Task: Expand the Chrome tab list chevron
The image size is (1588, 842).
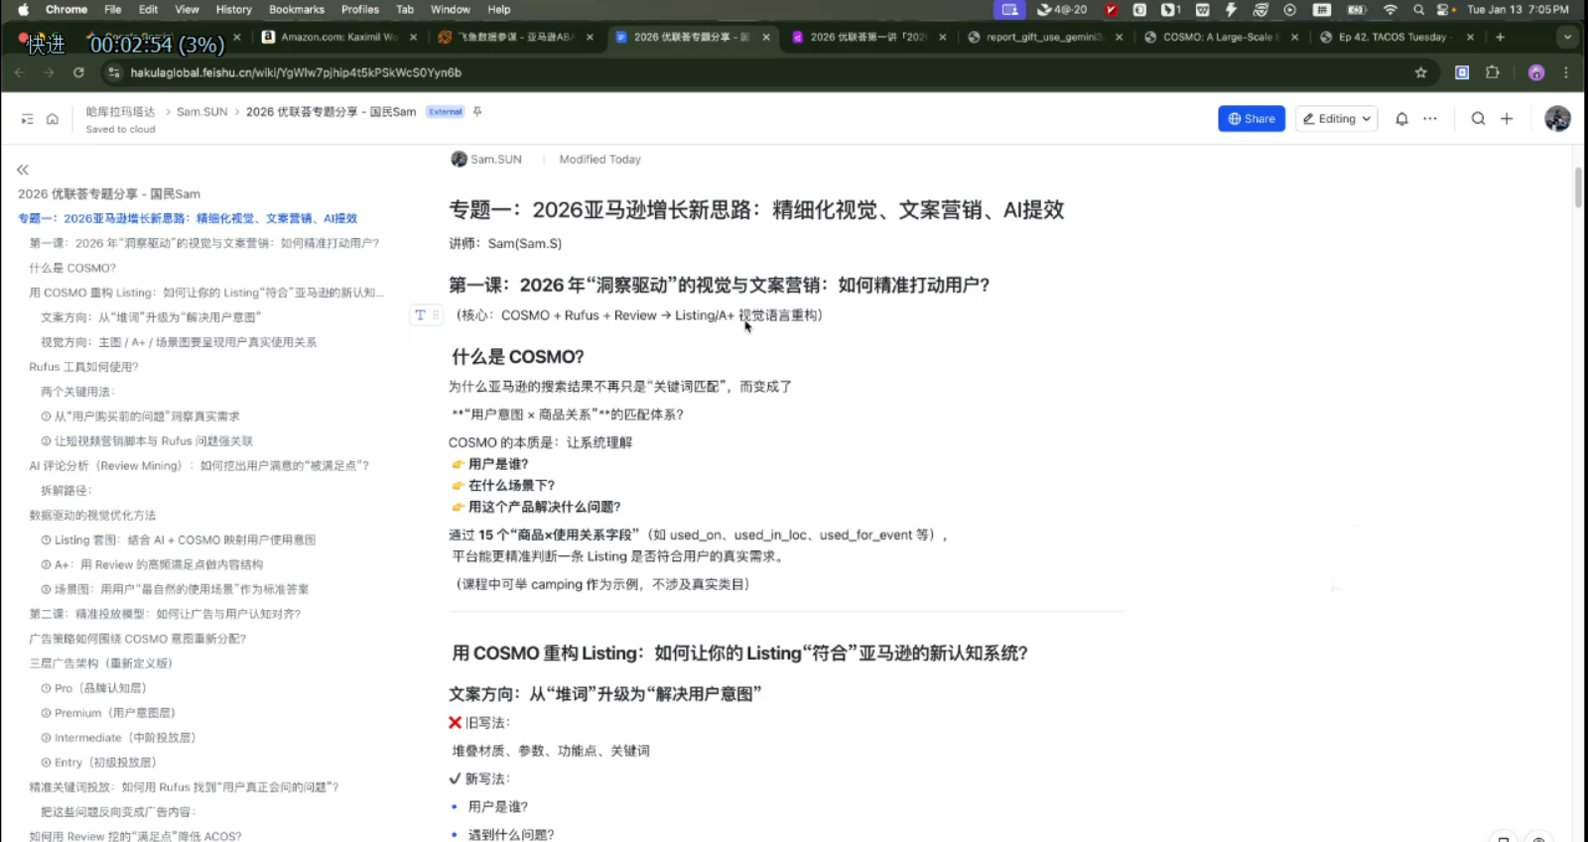Action: (x=1567, y=37)
